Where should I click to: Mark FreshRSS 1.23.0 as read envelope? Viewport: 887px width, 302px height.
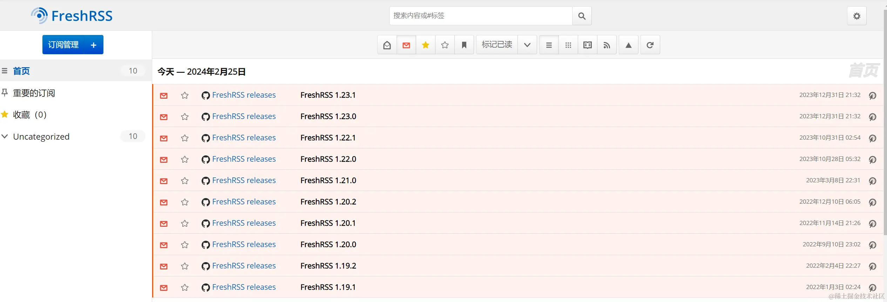[164, 117]
